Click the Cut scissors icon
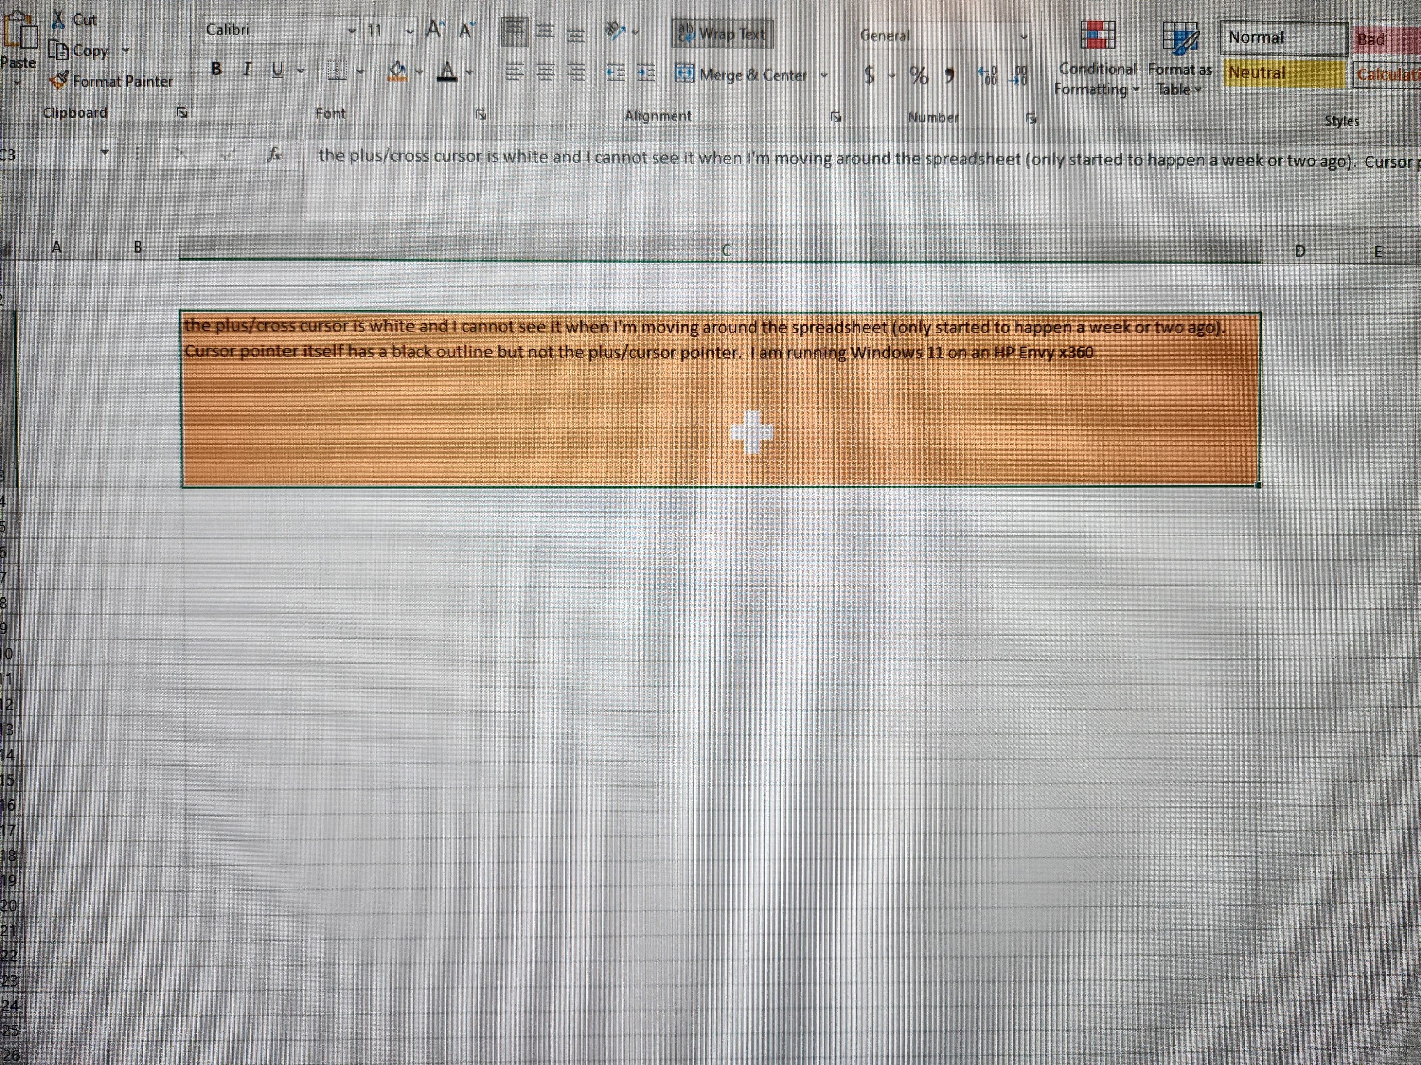1421x1065 pixels. 59,19
